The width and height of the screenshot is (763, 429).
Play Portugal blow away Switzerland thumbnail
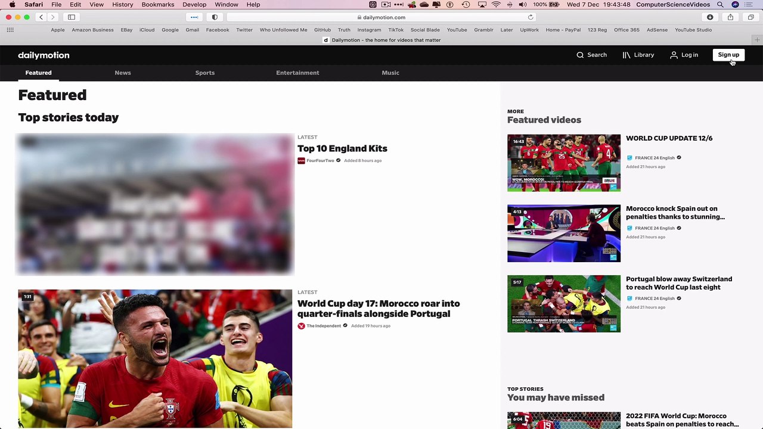click(x=564, y=303)
